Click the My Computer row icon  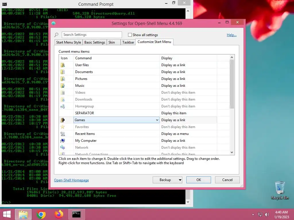click(x=63, y=141)
